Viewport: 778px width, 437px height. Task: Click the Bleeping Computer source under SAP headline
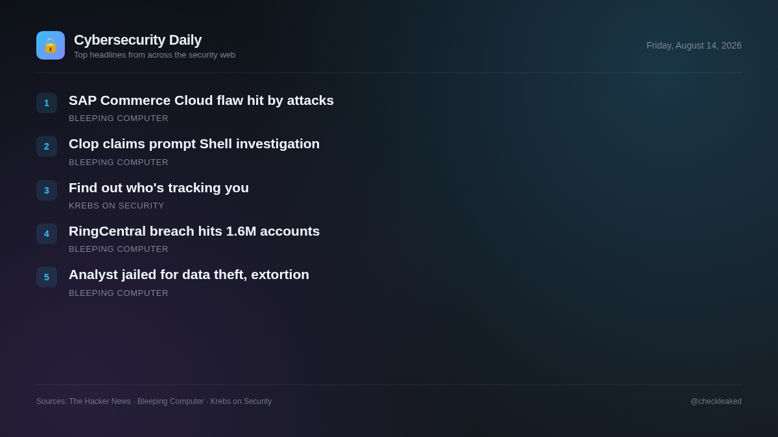click(x=119, y=118)
